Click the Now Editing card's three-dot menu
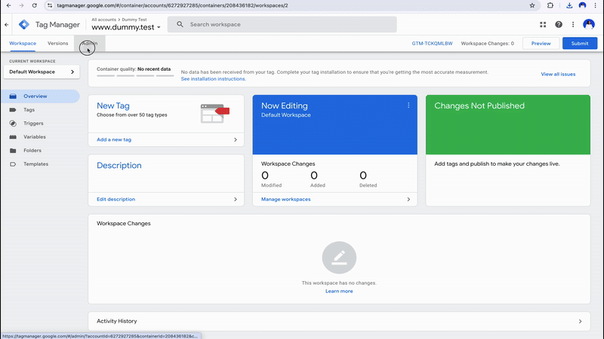This screenshot has height=339, width=604. tap(408, 105)
